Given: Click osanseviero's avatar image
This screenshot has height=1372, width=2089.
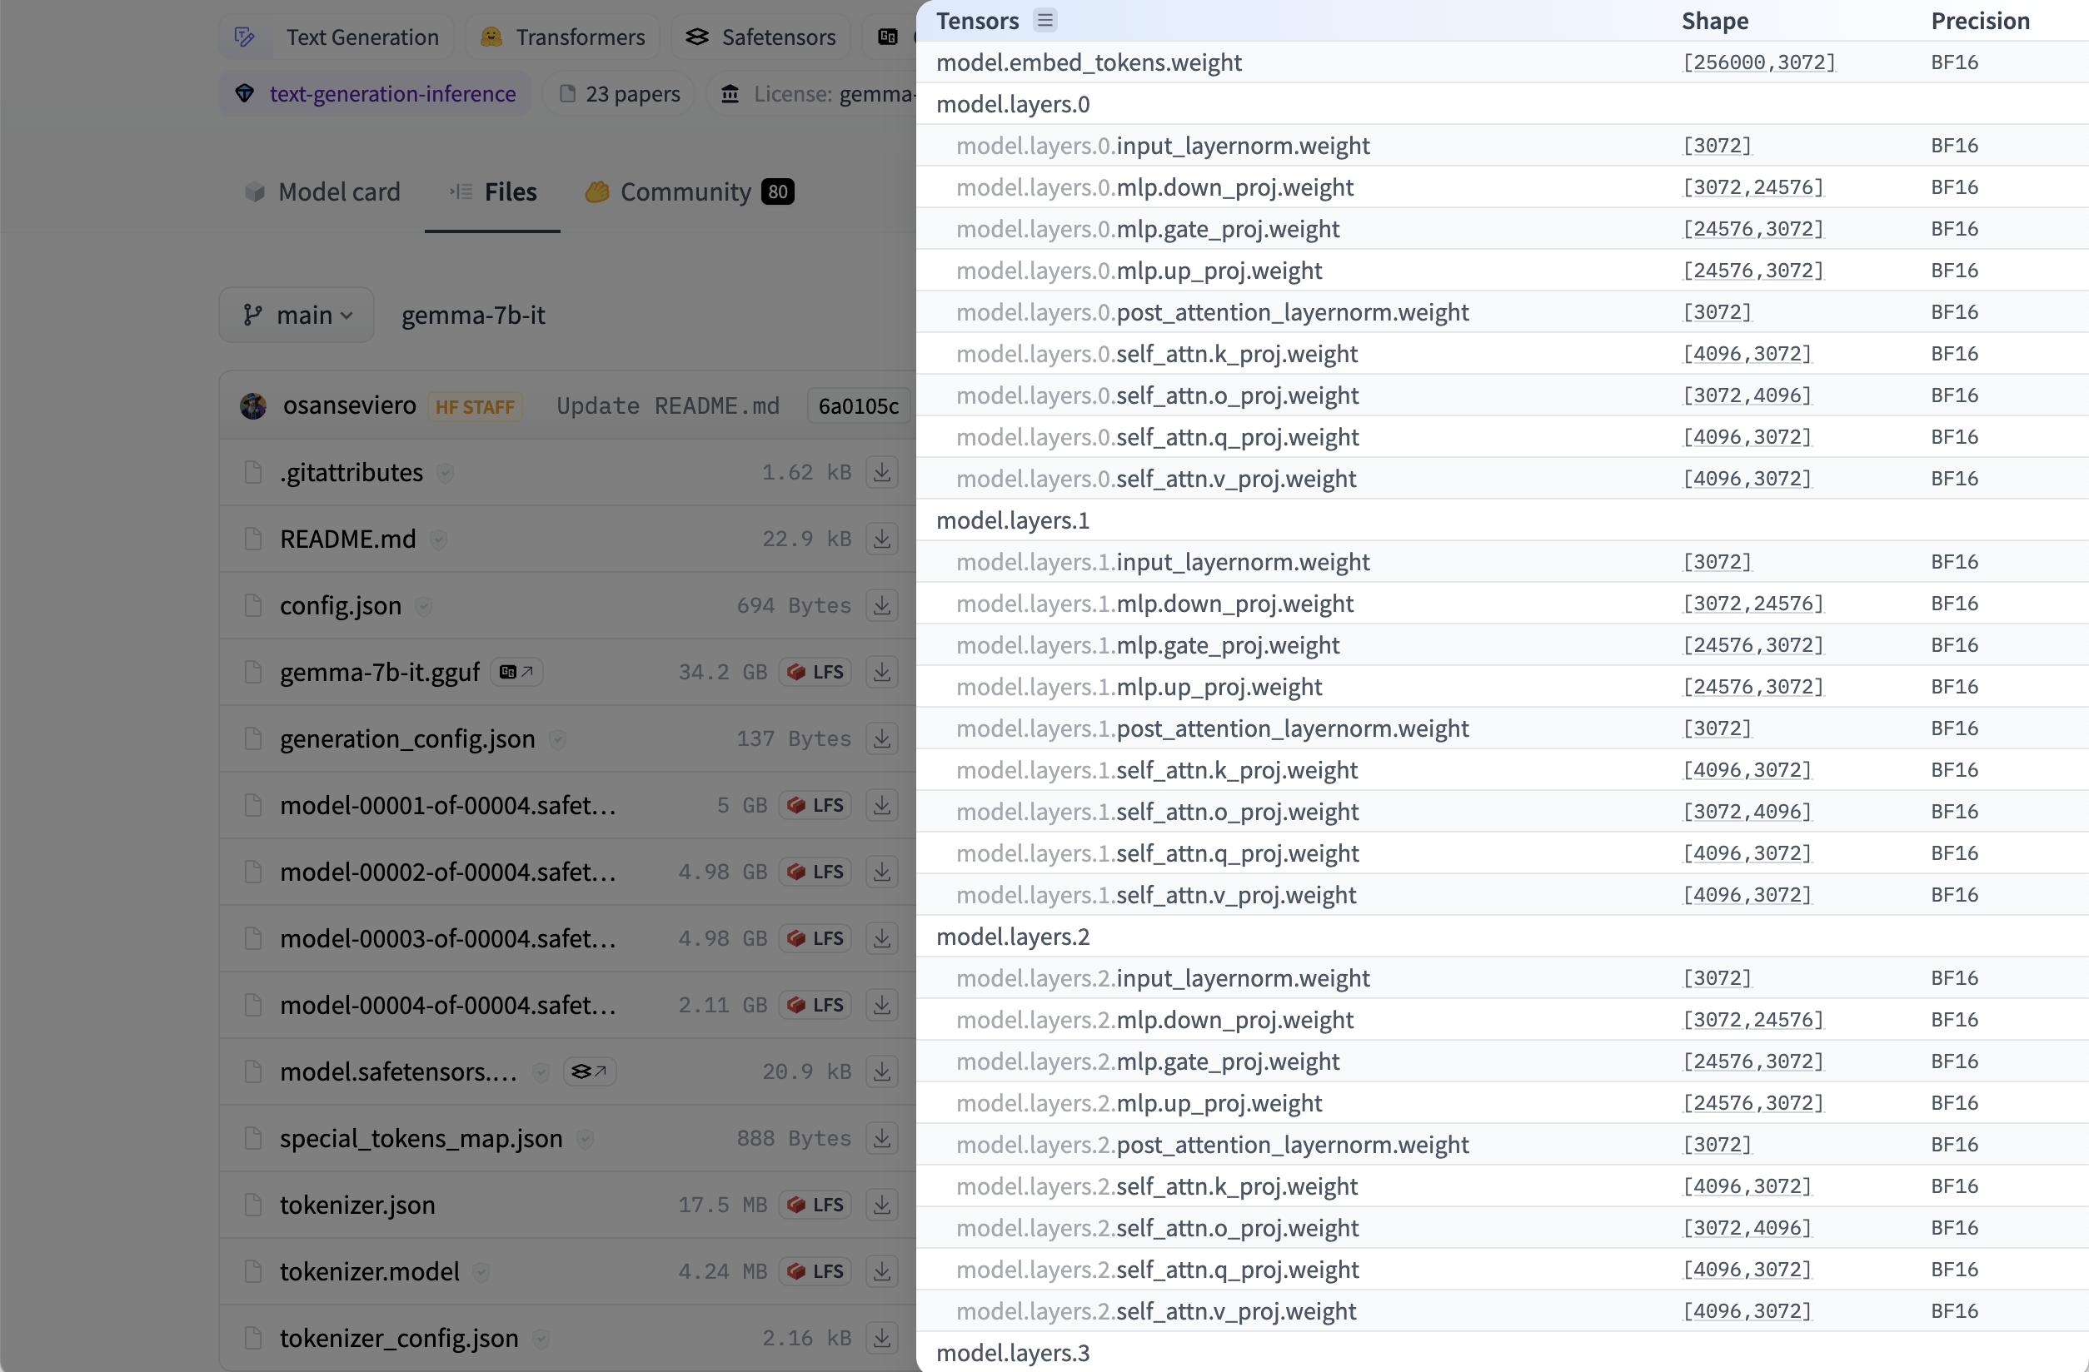Looking at the screenshot, I should 254,405.
